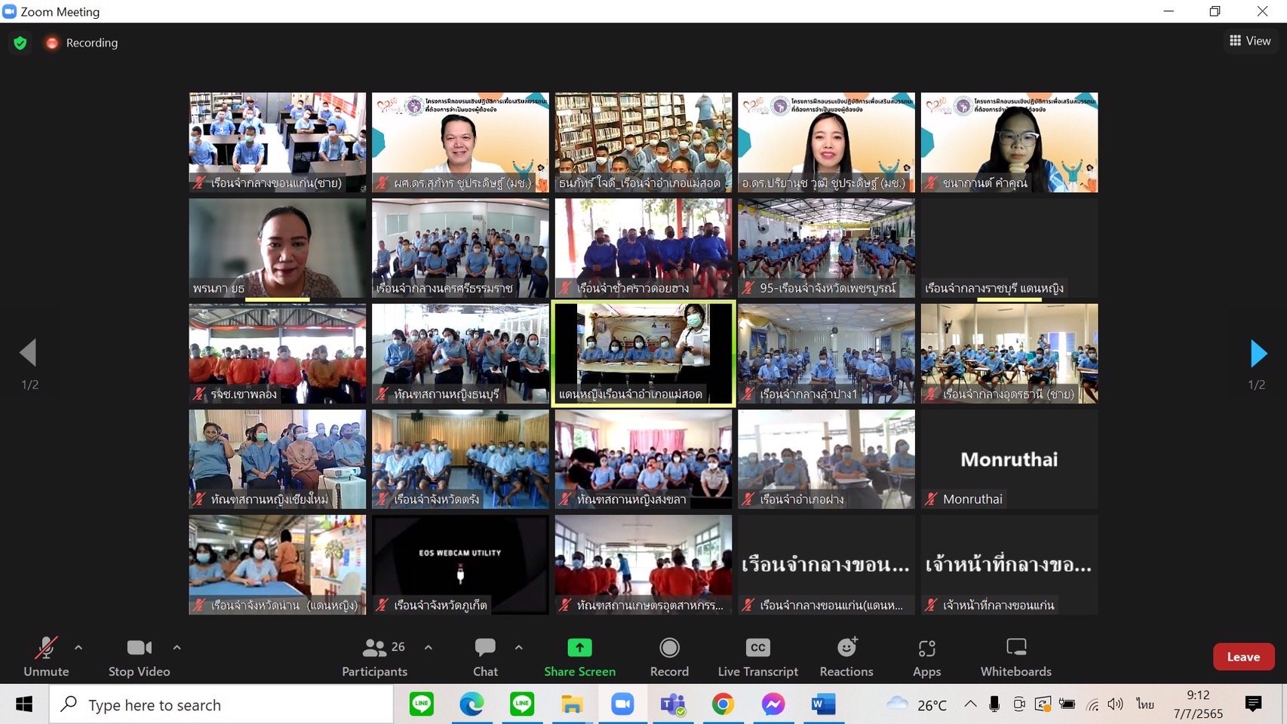Open Microsoft Word from the taskbar
The image size is (1287, 724).
coord(823,704)
